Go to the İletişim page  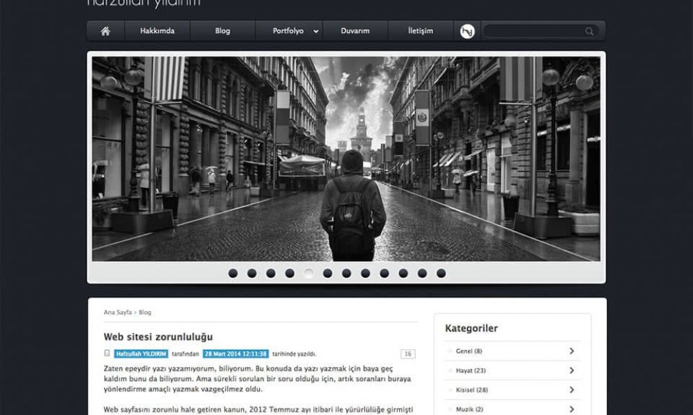[x=421, y=31]
